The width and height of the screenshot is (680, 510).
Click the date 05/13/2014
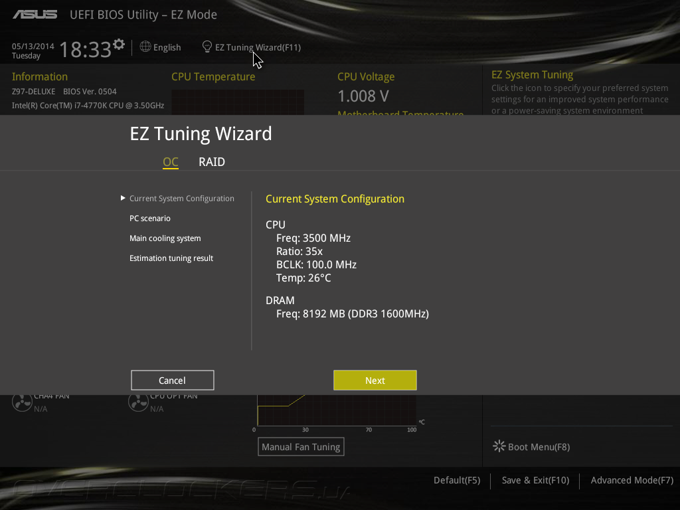(x=33, y=46)
